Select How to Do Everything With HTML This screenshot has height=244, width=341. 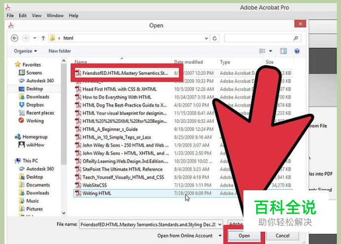pyautogui.click(x=117, y=97)
